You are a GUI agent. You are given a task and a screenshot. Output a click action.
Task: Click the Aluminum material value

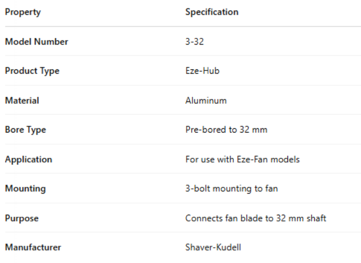coord(206,100)
